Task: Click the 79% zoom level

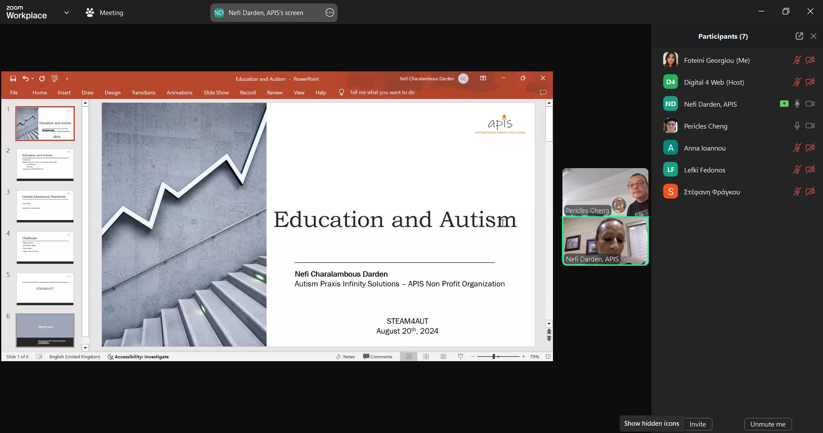Action: pos(534,357)
